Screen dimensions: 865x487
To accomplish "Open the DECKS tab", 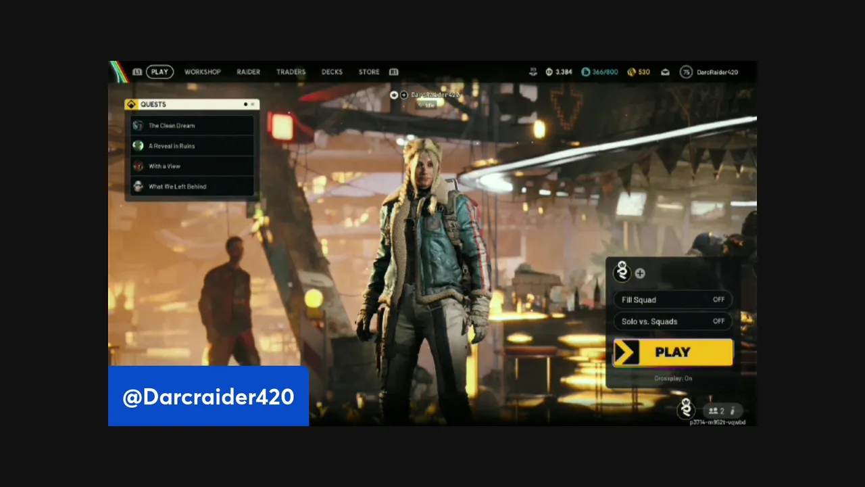I will [x=332, y=72].
